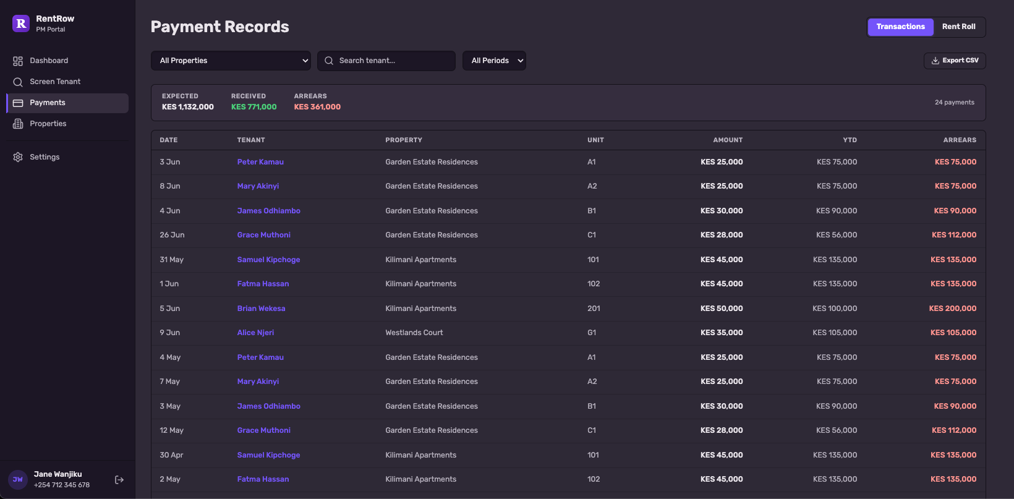Click the expected total KES 1,132,000

pos(188,107)
